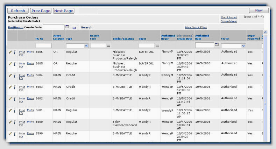The height and width of the screenshot is (149, 276).
Task: Click the New button
Action: (259, 10)
